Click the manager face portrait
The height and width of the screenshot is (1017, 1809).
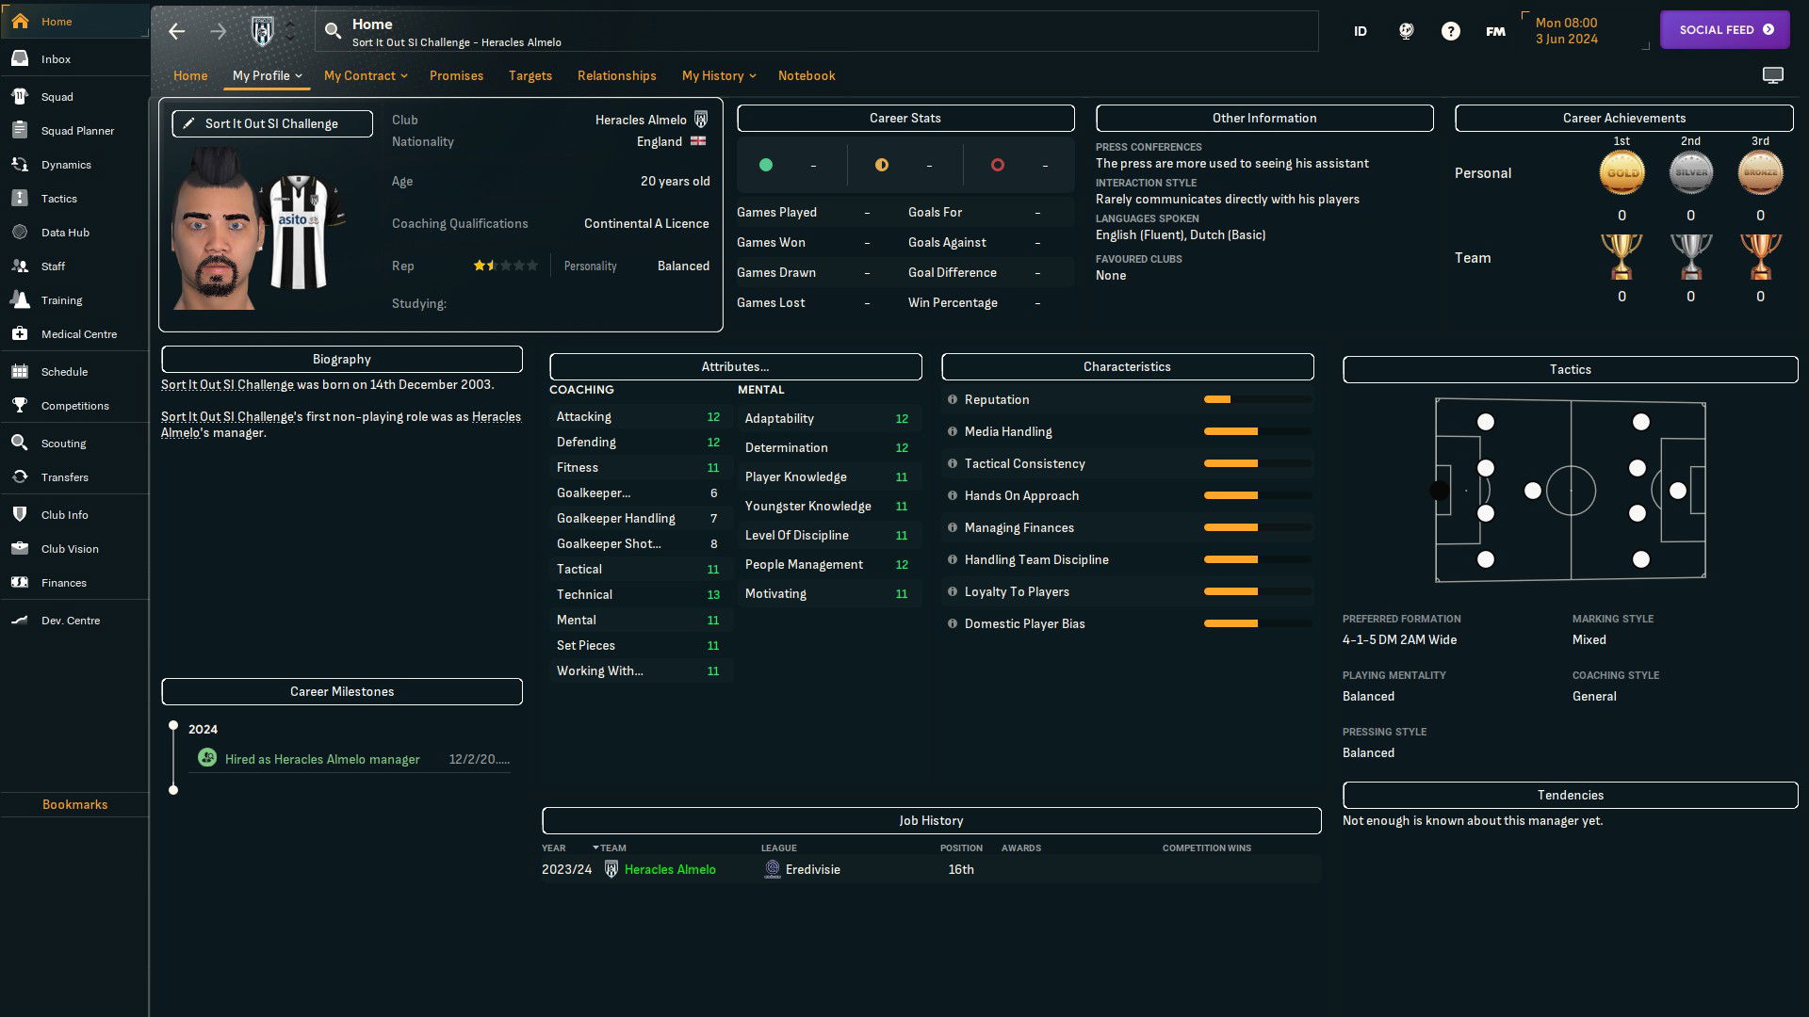(x=218, y=230)
